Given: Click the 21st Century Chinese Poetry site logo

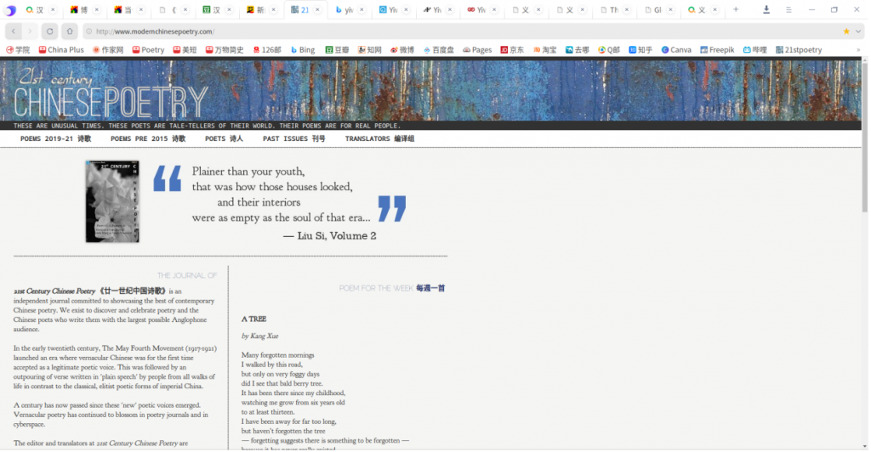Looking at the screenshot, I should [111, 93].
